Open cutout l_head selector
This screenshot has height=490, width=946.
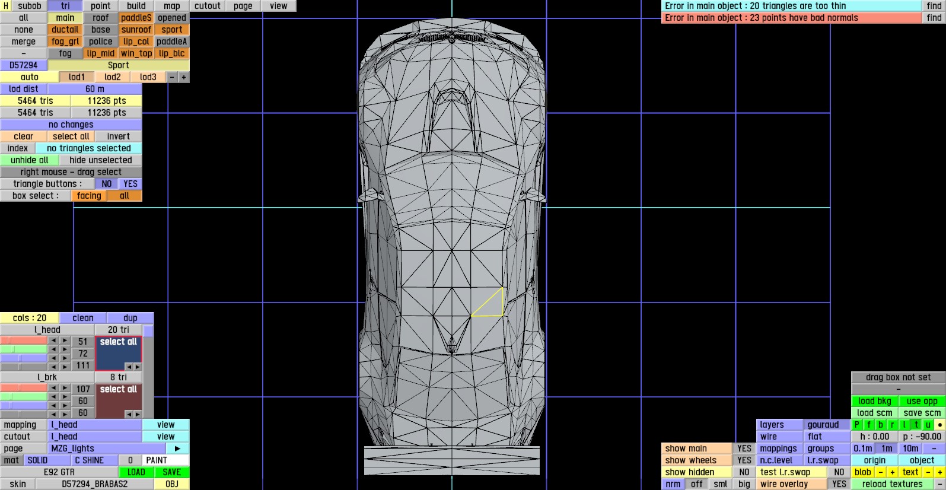tap(95, 437)
